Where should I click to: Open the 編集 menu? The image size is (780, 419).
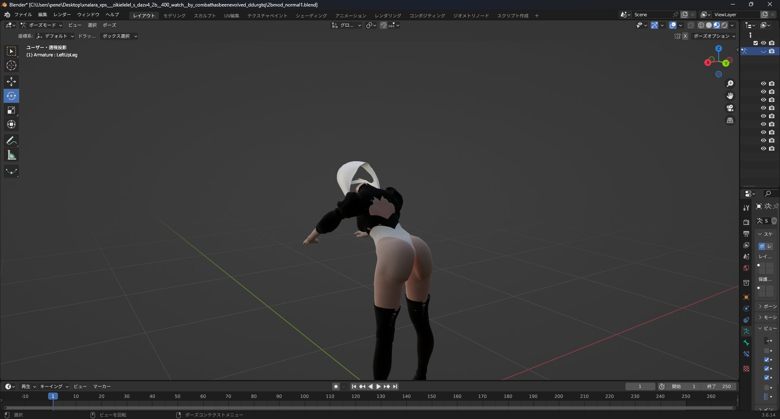click(43, 15)
